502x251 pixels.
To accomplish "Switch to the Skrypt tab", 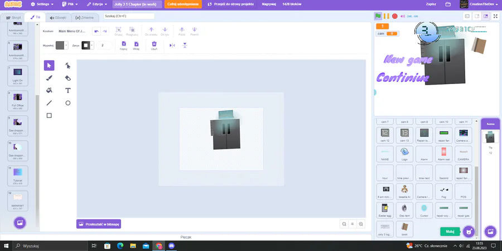I will [x=13, y=18].
